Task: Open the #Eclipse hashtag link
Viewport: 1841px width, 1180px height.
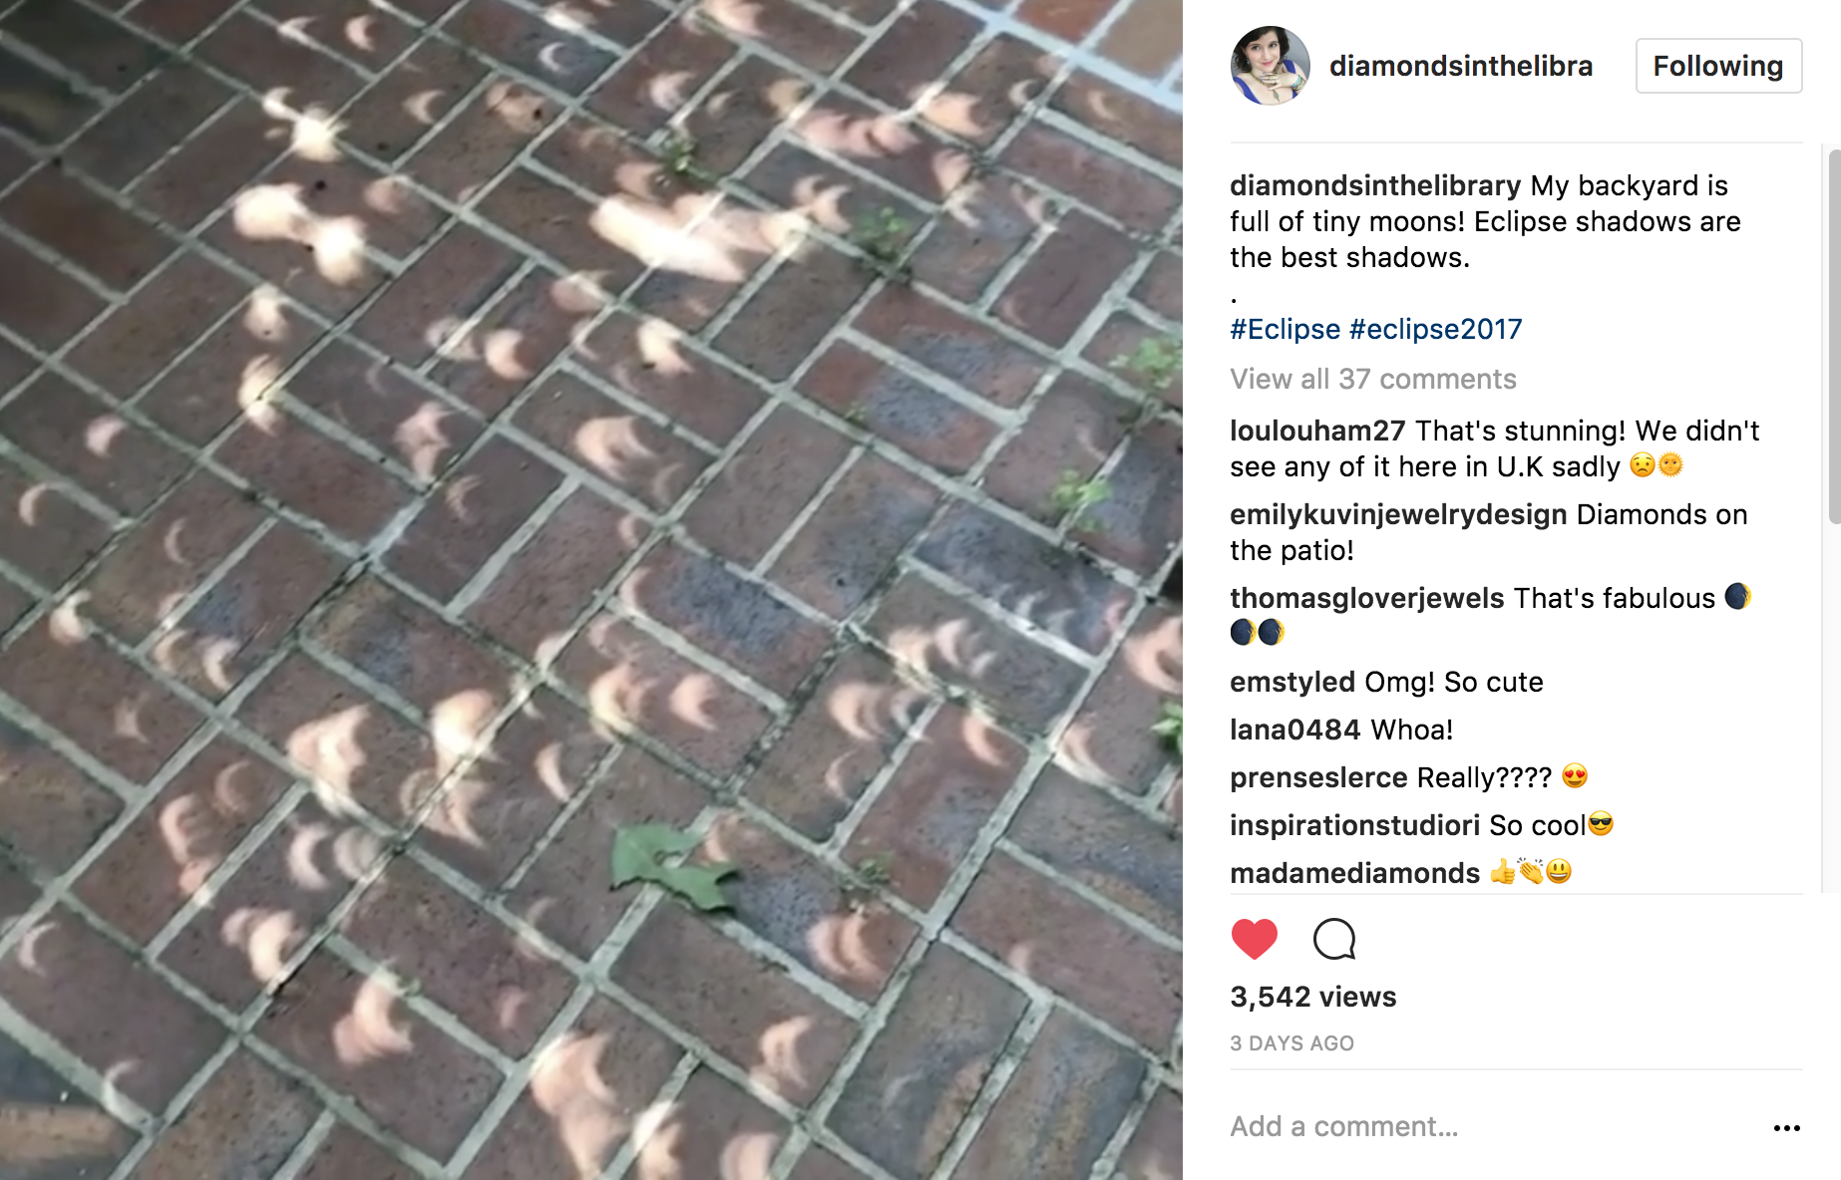Action: pos(1285,329)
